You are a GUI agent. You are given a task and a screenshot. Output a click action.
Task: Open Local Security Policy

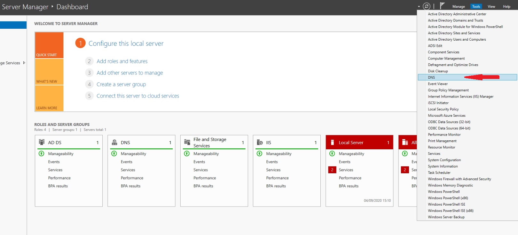[x=443, y=109]
